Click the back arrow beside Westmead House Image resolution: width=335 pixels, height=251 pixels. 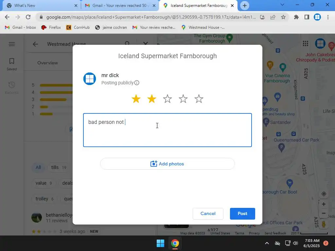[x=35, y=44]
